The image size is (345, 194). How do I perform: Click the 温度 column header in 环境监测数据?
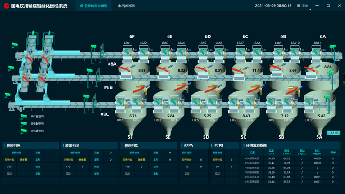(271, 152)
